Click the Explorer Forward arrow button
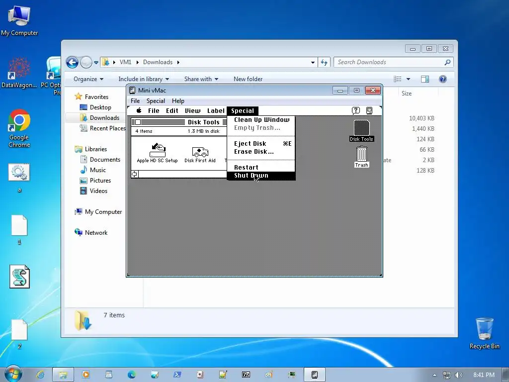This screenshot has width=509, height=382. pyautogui.click(x=86, y=62)
